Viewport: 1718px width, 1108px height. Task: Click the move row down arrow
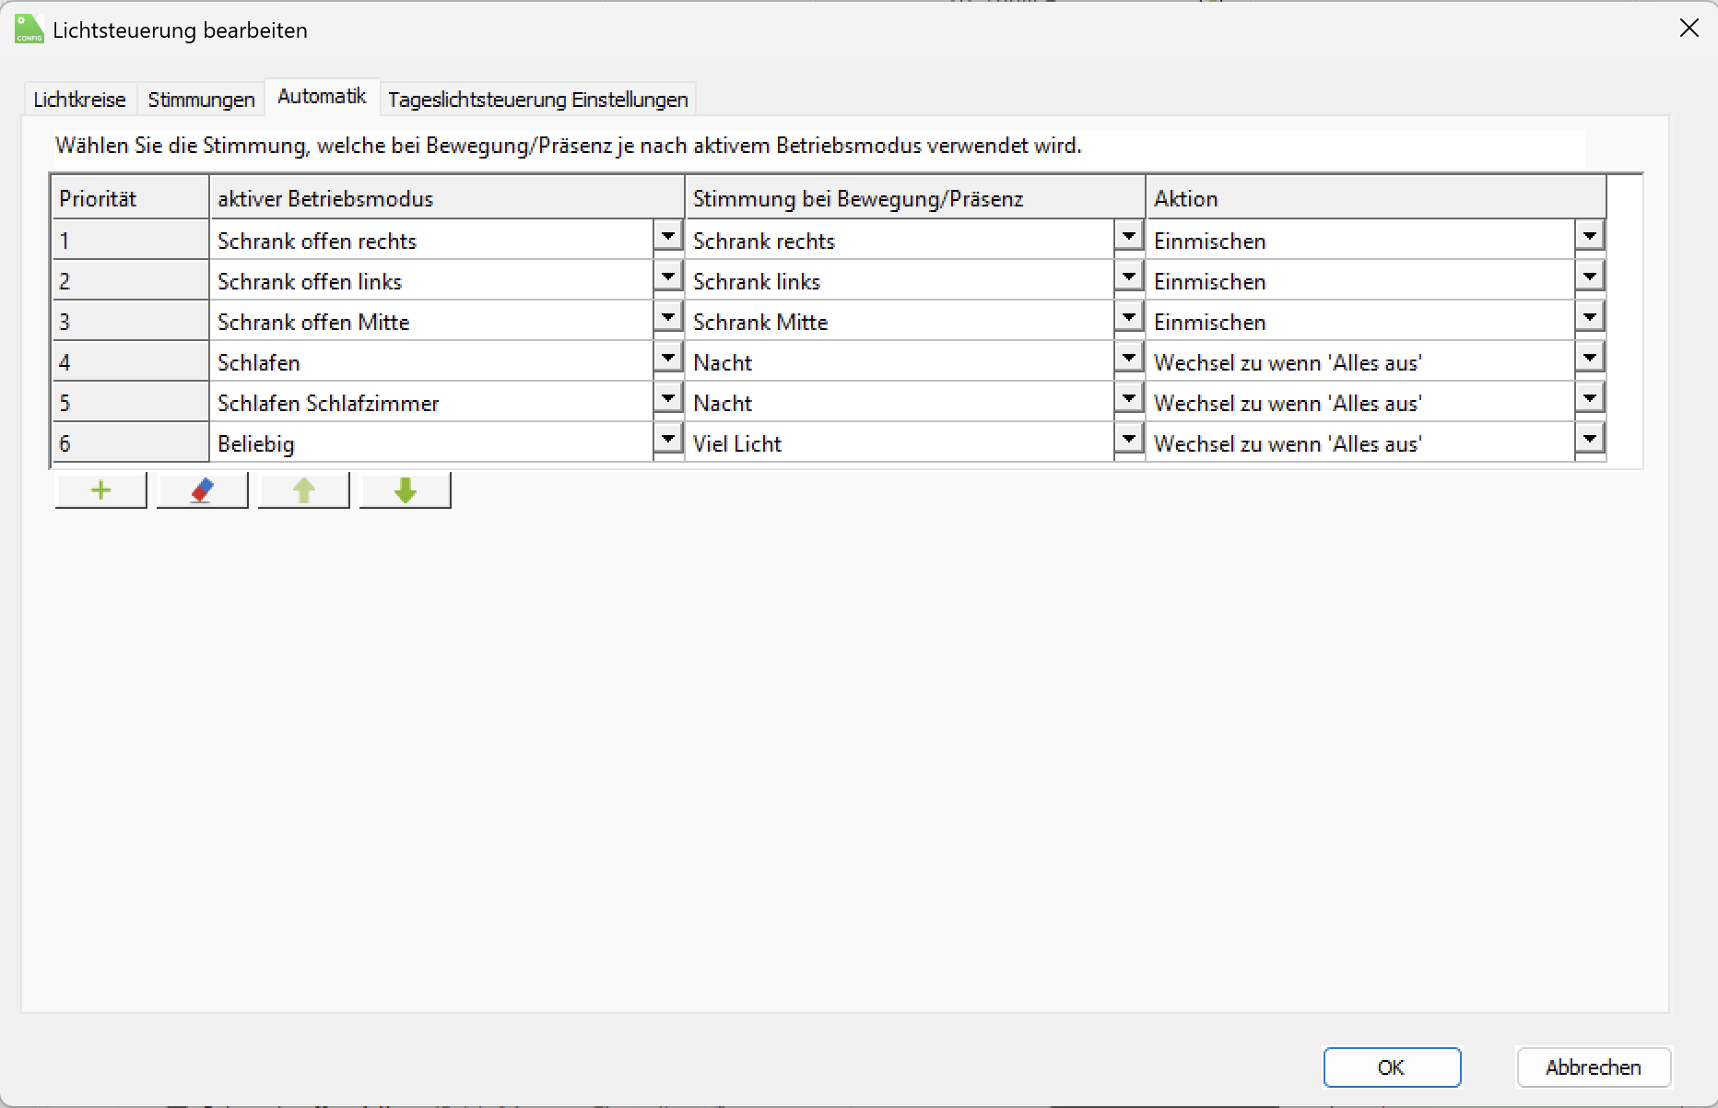pos(406,490)
